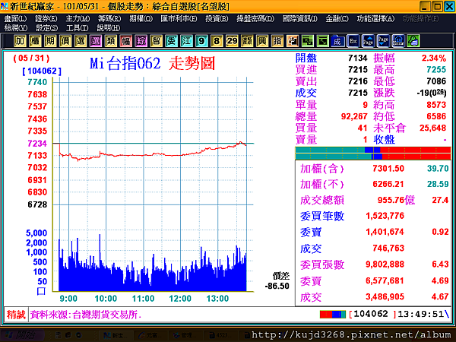Open the 國際資訊(I) menu
Image resolution: width=456 pixels, height=342 pixels.
pyautogui.click(x=300, y=18)
